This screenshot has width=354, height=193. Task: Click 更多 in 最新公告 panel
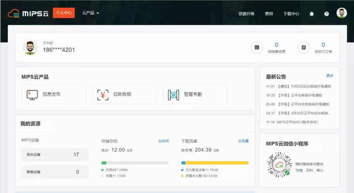[330, 76]
